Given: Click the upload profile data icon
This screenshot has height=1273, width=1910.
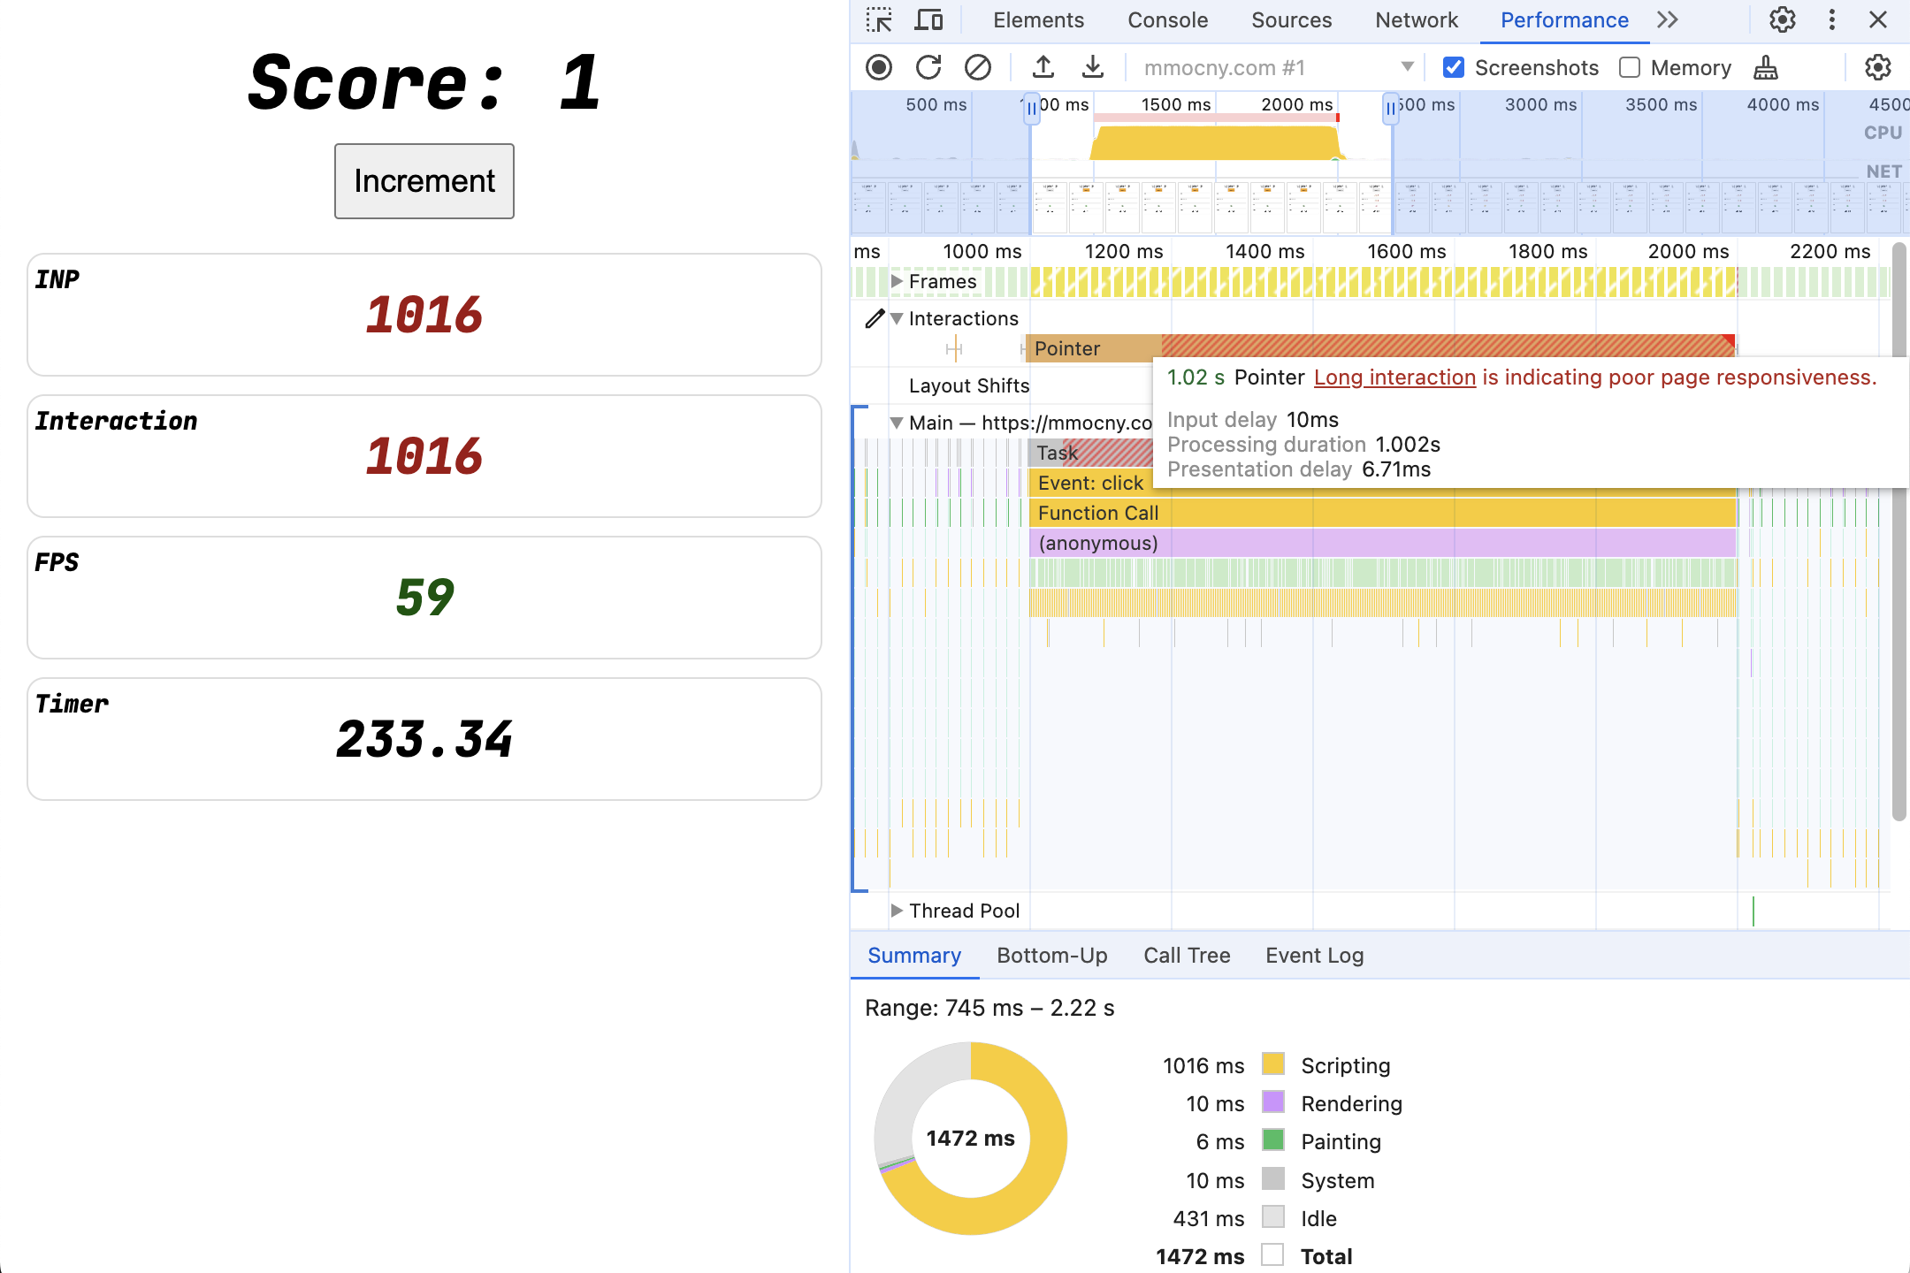Looking at the screenshot, I should click(1042, 65).
